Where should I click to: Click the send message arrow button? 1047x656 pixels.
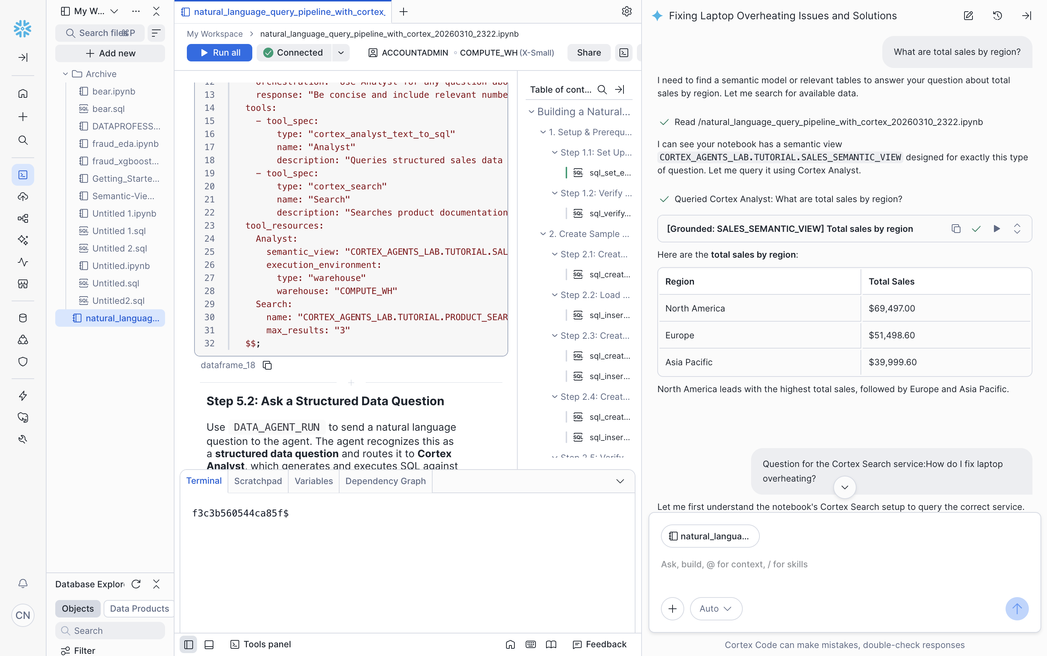[x=1016, y=608]
